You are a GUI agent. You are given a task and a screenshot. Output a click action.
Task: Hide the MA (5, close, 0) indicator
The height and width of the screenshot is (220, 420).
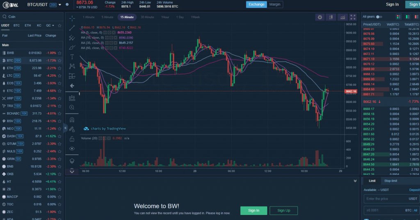coord(105,33)
